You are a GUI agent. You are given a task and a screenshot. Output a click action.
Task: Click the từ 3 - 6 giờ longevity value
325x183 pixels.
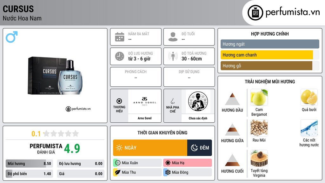pos(139,59)
